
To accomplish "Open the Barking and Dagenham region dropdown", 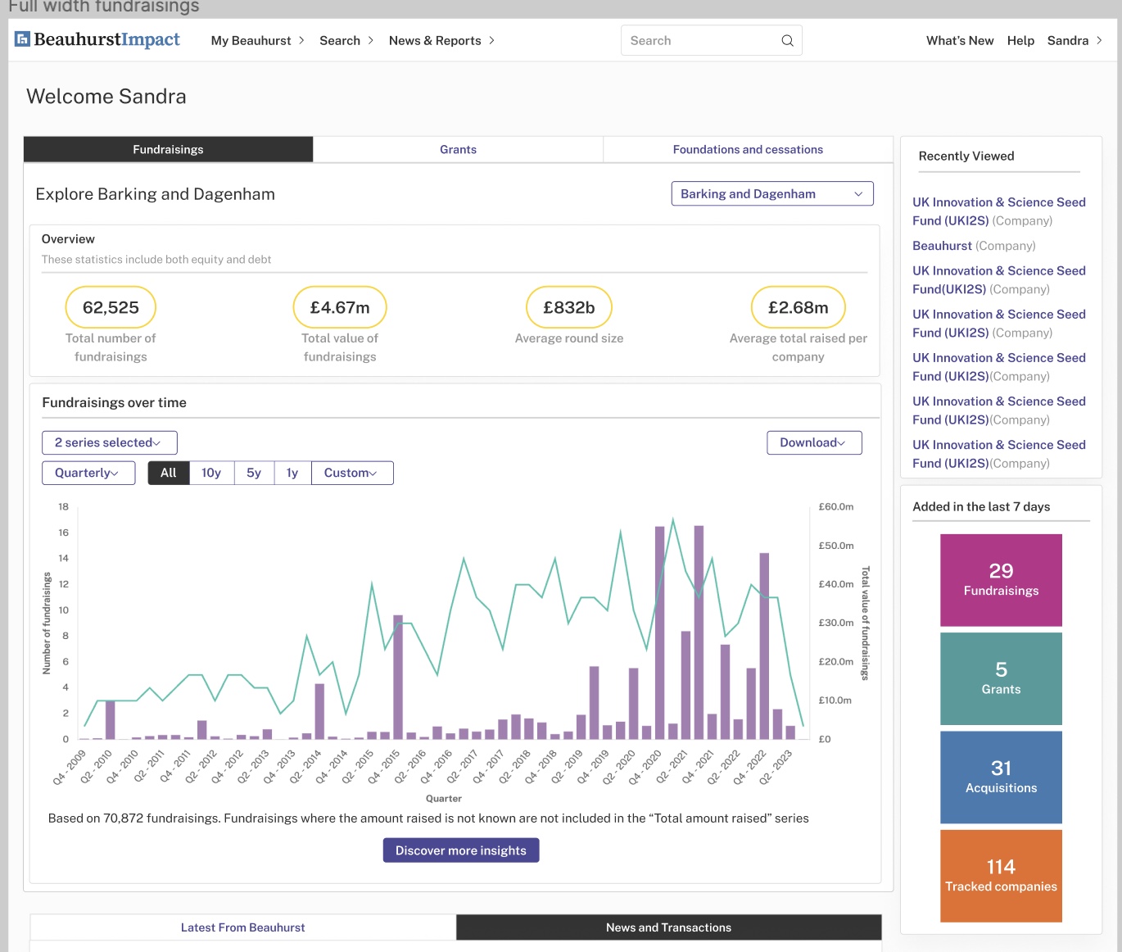I will [771, 193].
